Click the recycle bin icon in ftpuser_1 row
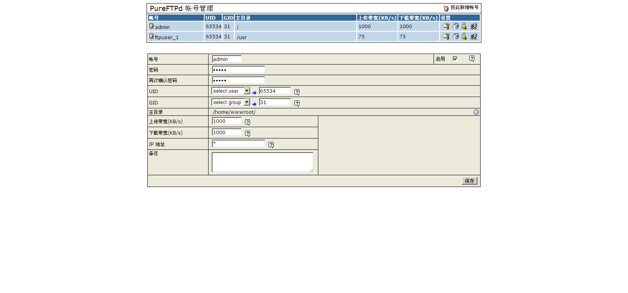 (x=456, y=36)
